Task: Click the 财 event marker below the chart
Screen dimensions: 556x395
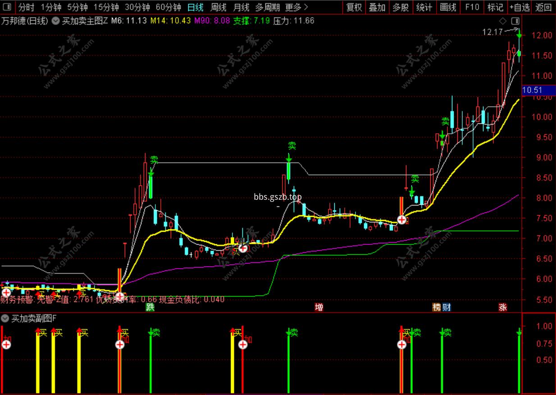Action: (x=447, y=307)
